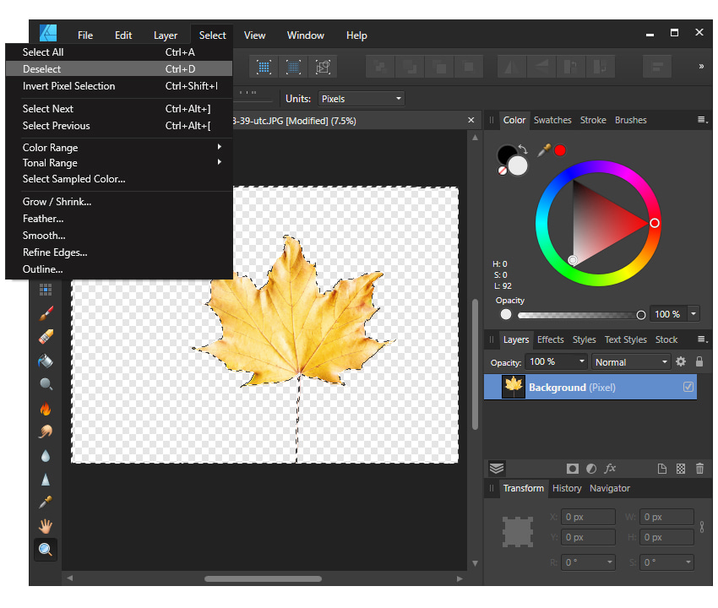Choose Deselect from the Select menu
718x608 pixels.
(x=43, y=68)
